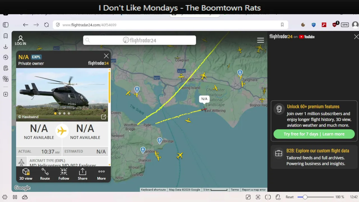The image size is (359, 202).
Task: Open the Keyboard shortcuts link
Action: tap(153, 190)
